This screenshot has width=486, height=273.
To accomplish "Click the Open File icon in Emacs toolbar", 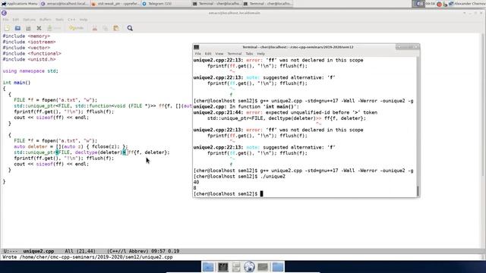I will pyautogui.click(x=17, y=28).
